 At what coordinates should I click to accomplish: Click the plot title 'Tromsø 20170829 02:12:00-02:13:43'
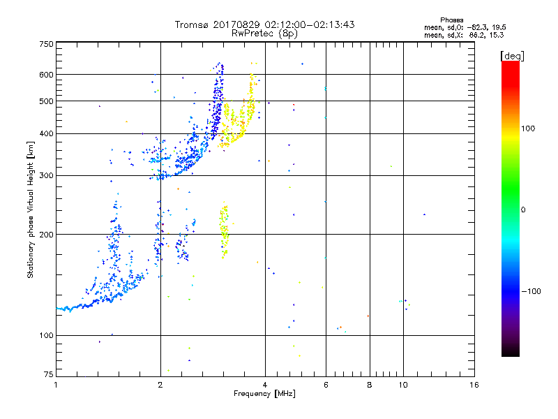(x=264, y=24)
